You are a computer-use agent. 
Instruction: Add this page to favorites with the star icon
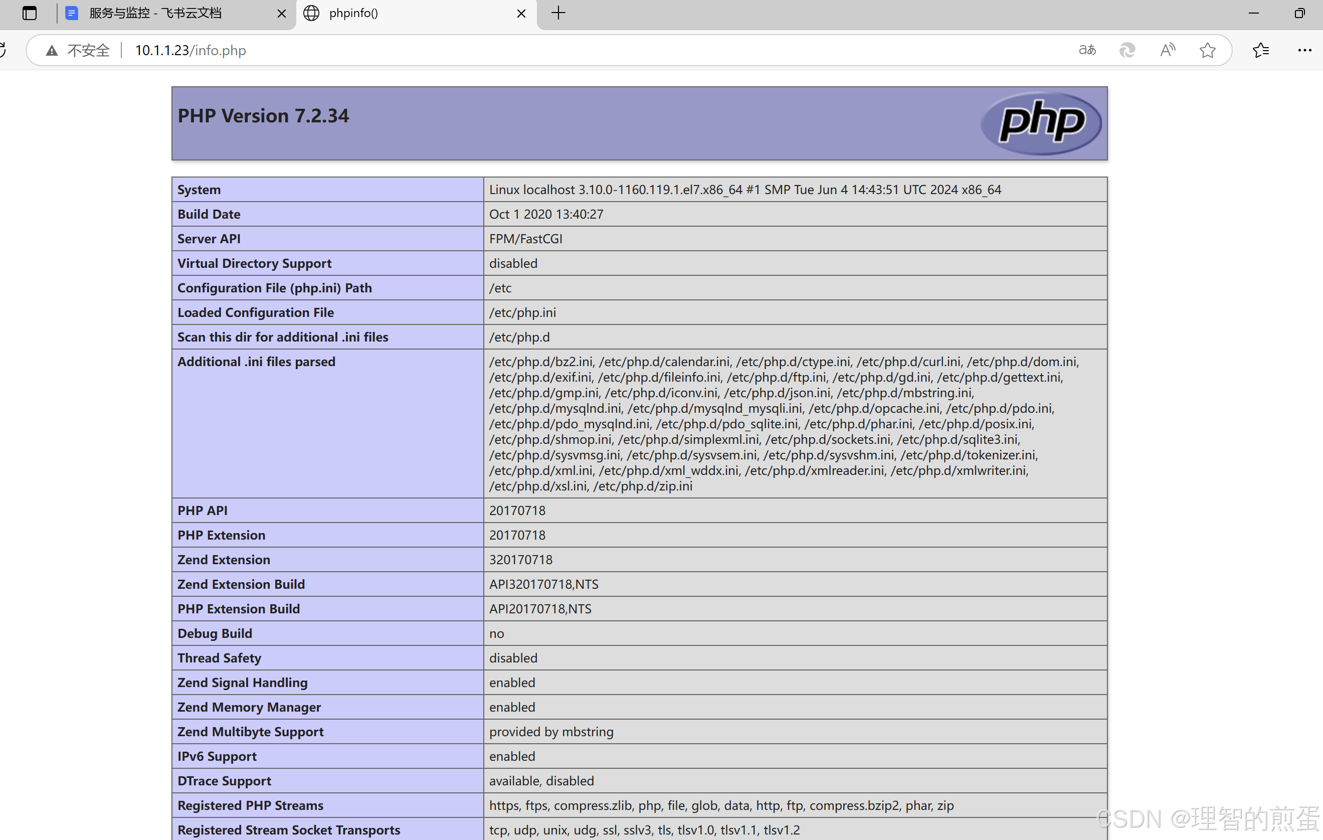[x=1207, y=50]
